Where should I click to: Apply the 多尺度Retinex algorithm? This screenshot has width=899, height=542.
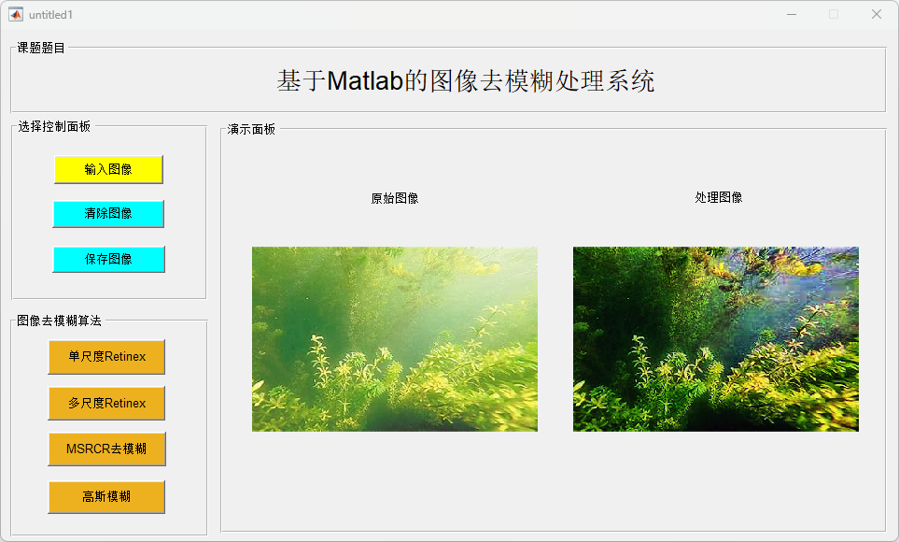point(106,403)
